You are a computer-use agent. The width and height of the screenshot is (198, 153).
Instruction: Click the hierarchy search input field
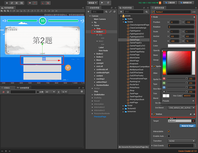97,12
